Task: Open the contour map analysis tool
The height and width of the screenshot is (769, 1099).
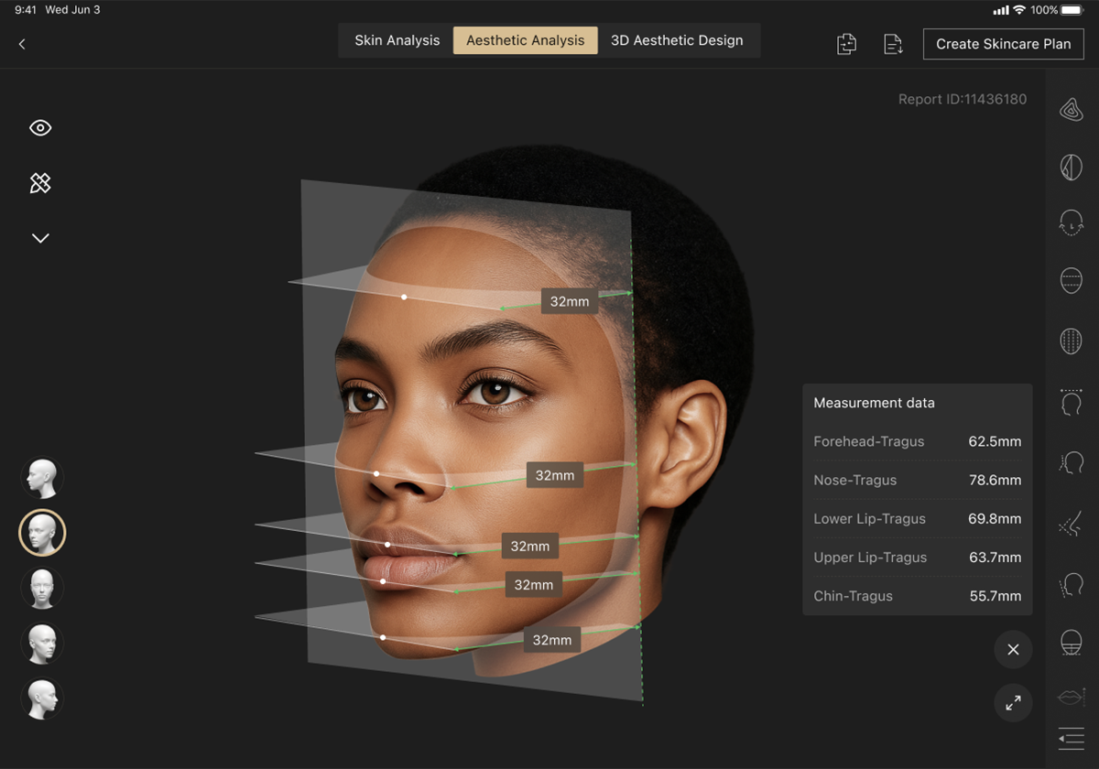Action: 1071,110
